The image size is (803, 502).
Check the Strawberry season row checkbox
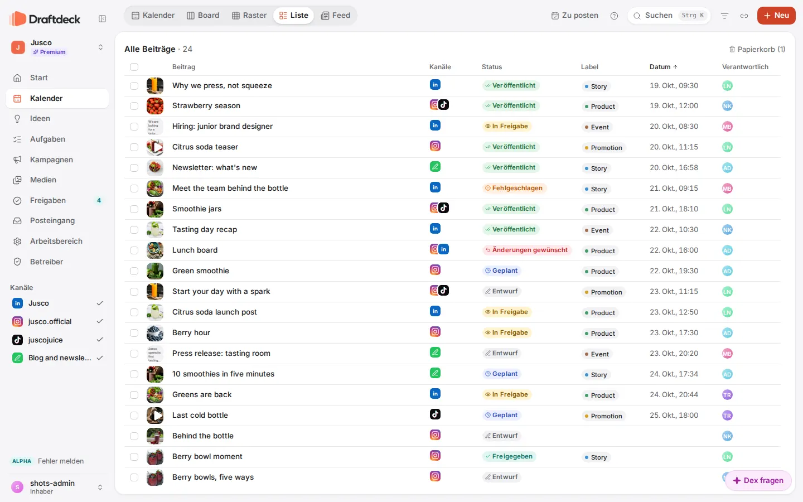(134, 106)
